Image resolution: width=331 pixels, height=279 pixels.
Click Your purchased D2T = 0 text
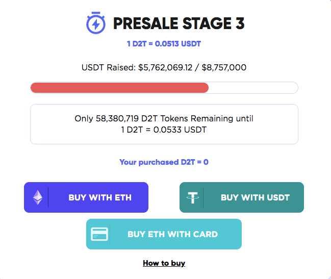(x=164, y=162)
